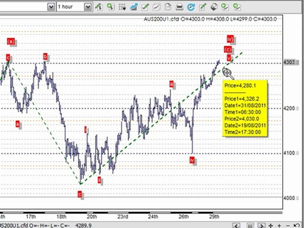Click the blue rising chart icon

[134, 7]
